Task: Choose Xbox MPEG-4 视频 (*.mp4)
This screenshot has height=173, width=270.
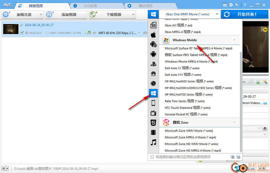Action: pos(182,32)
